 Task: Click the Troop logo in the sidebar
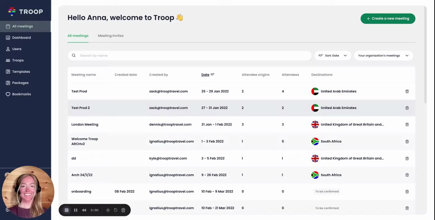pyautogui.click(x=25, y=12)
